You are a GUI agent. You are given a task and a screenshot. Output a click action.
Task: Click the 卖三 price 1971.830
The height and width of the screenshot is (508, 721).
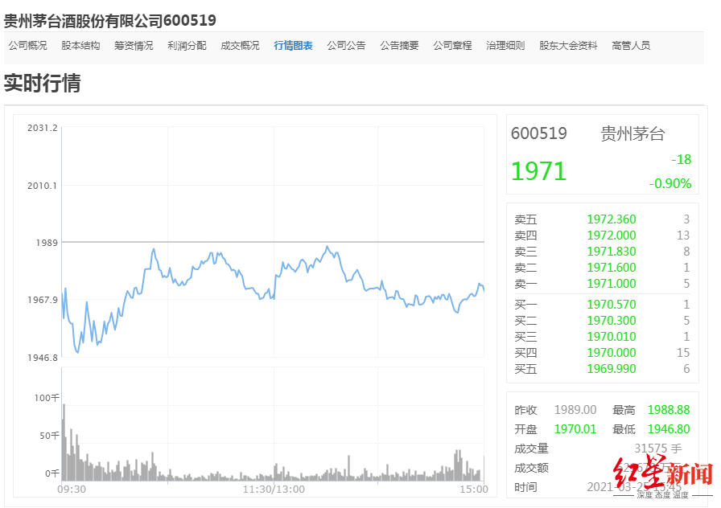point(612,252)
